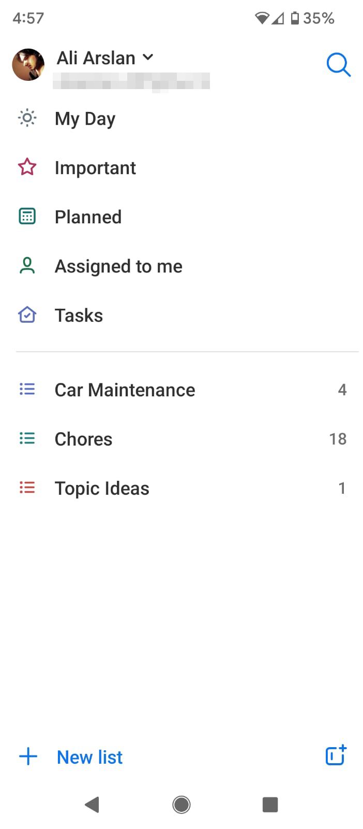Open the Important smart list
363x829 pixels.
pyautogui.click(x=182, y=167)
